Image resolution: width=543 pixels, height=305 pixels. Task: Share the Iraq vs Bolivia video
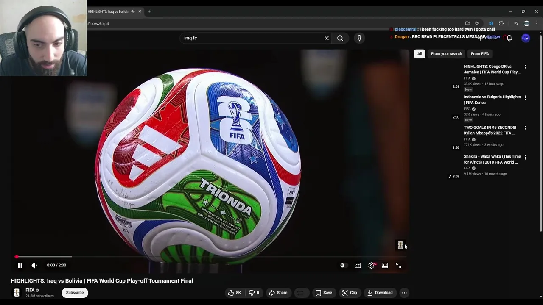(278, 293)
